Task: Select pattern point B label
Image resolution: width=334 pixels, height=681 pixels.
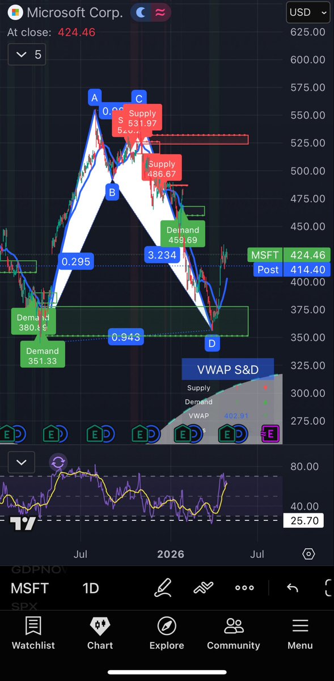Action: [112, 192]
